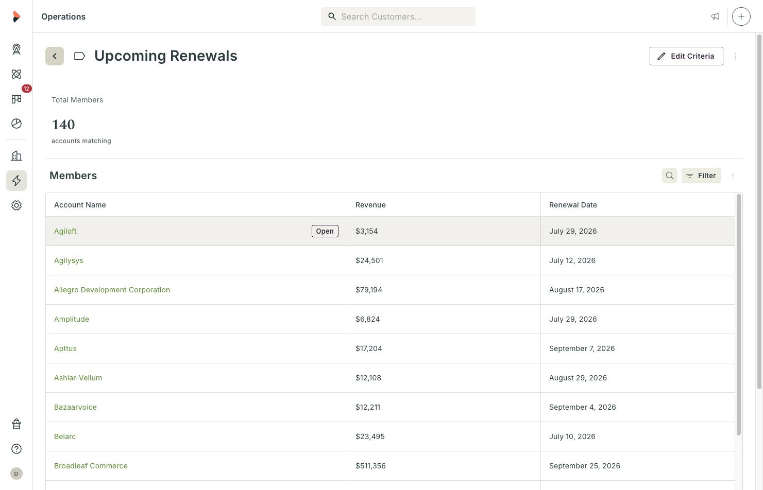Open the building accounts sidebar icon
The width and height of the screenshot is (763, 490).
coord(16,156)
